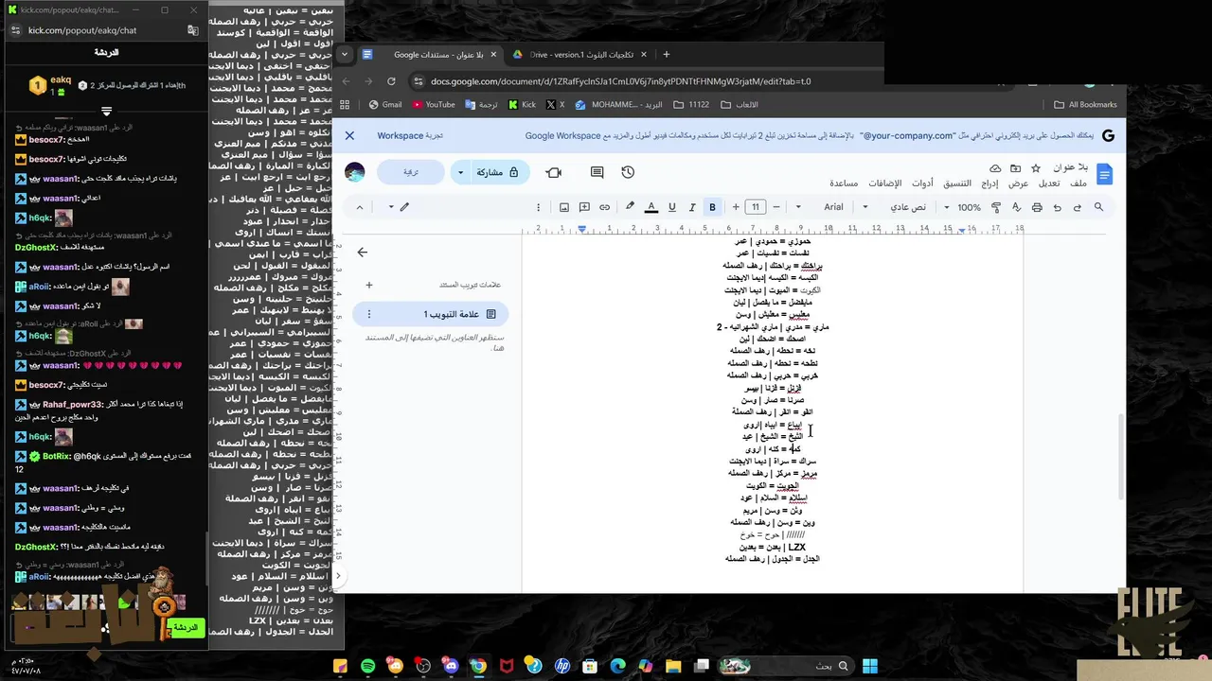Click the paint format icon

(996, 207)
